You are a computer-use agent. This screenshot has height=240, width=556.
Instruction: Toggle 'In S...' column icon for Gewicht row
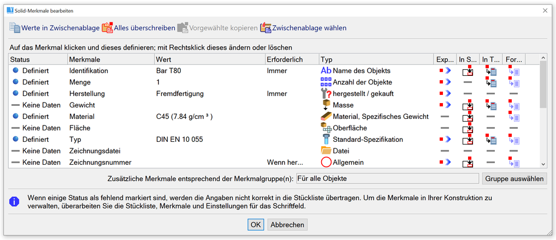click(468, 105)
